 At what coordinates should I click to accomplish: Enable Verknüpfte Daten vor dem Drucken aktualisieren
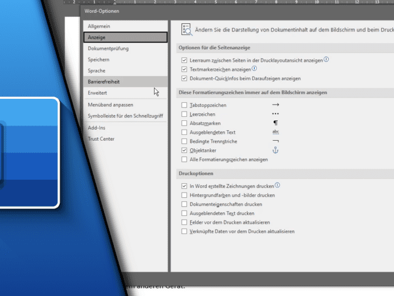click(184, 231)
